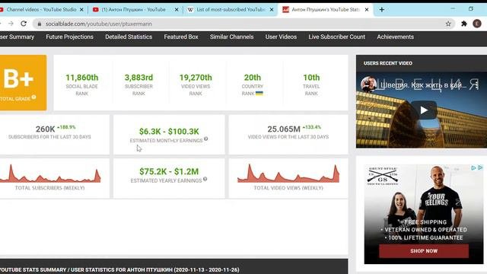Viewport: 487px width, 274px height.
Task: Click help icon beside Estimated Yearly Earnings
Action: coord(205,180)
